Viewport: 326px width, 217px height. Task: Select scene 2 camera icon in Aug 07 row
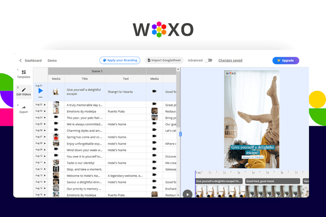click(154, 136)
